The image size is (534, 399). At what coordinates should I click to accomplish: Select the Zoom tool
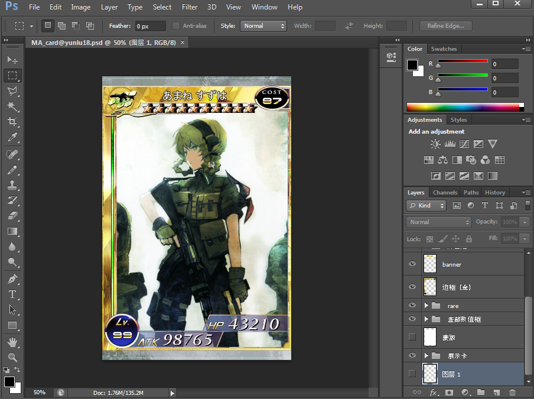[x=12, y=358]
